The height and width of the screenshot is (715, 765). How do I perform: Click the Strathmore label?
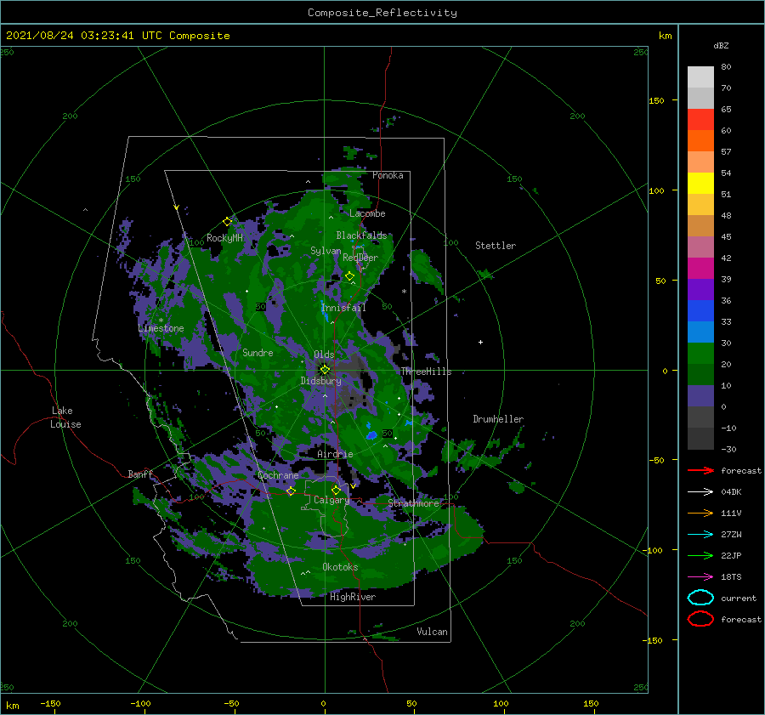pyautogui.click(x=413, y=502)
